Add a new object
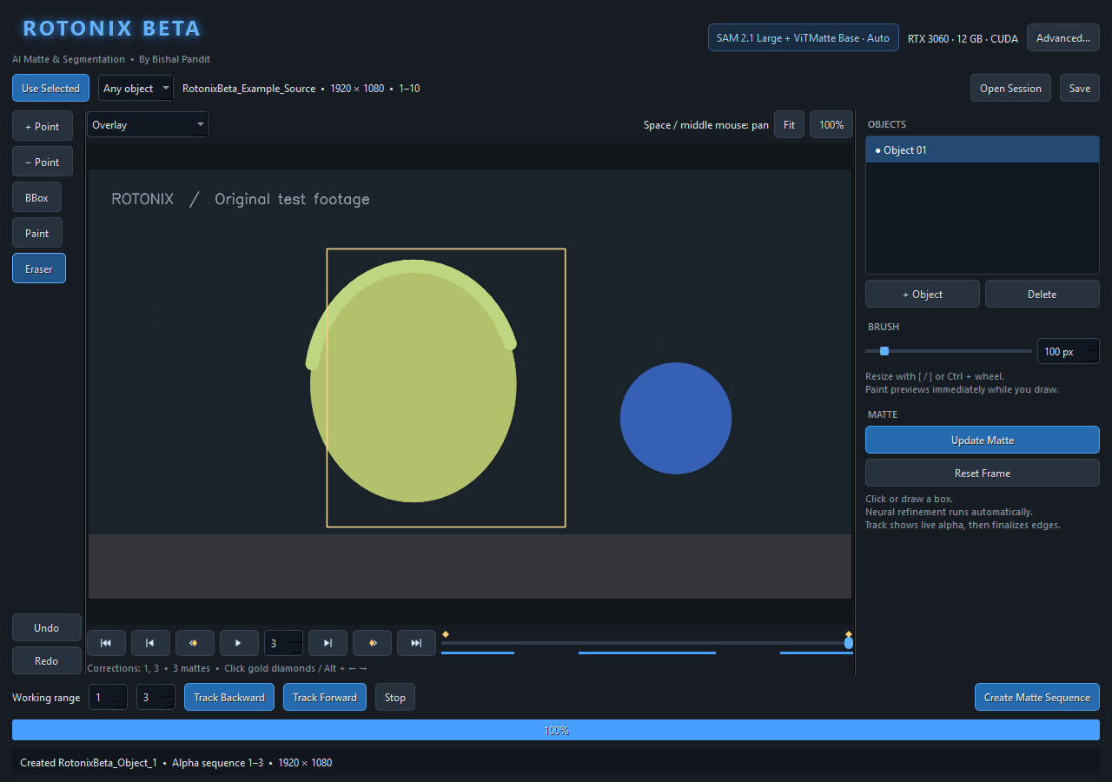Screen dimensions: 1112x782 tap(923, 295)
